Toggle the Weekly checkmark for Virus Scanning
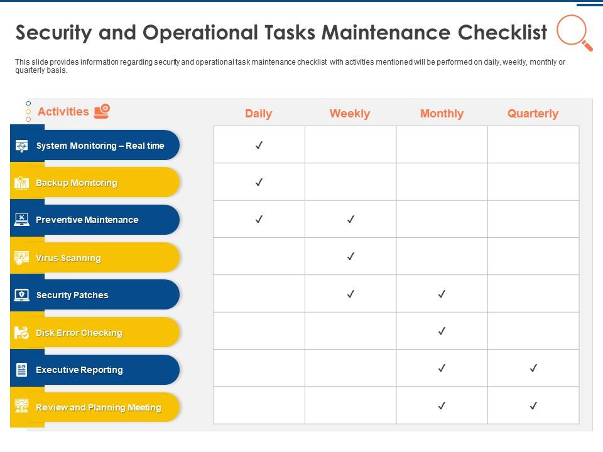603x452 pixels. pos(350,256)
